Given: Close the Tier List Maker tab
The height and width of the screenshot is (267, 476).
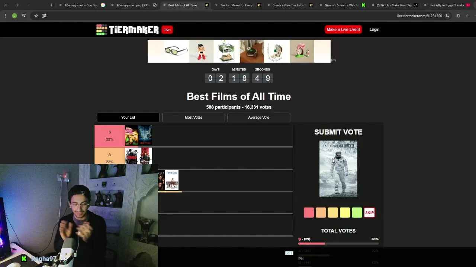Looking at the screenshot, I should point(216,5).
